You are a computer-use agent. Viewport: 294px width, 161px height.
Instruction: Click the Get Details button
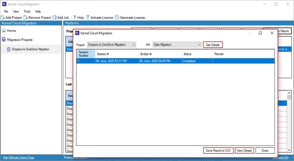click(x=213, y=45)
